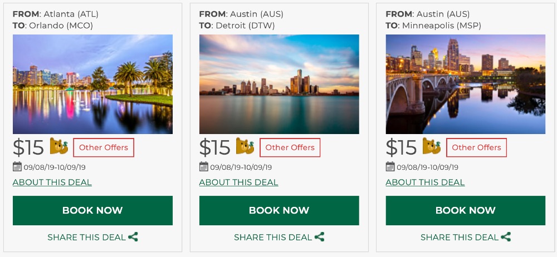Click share icon on Minneapolis deal

pos(506,237)
